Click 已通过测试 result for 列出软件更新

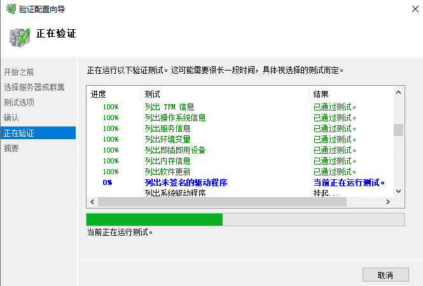[335, 172]
